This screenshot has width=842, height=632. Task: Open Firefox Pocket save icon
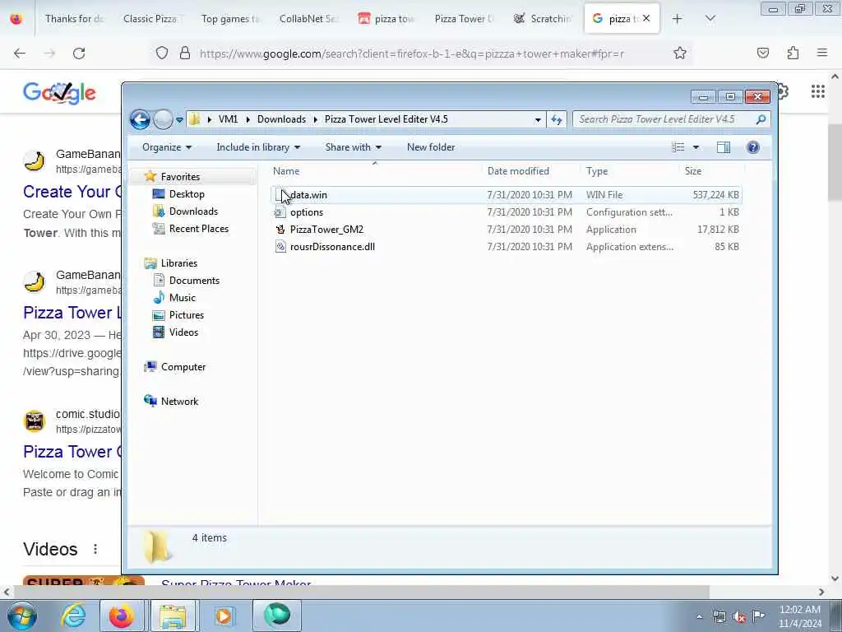tap(763, 53)
